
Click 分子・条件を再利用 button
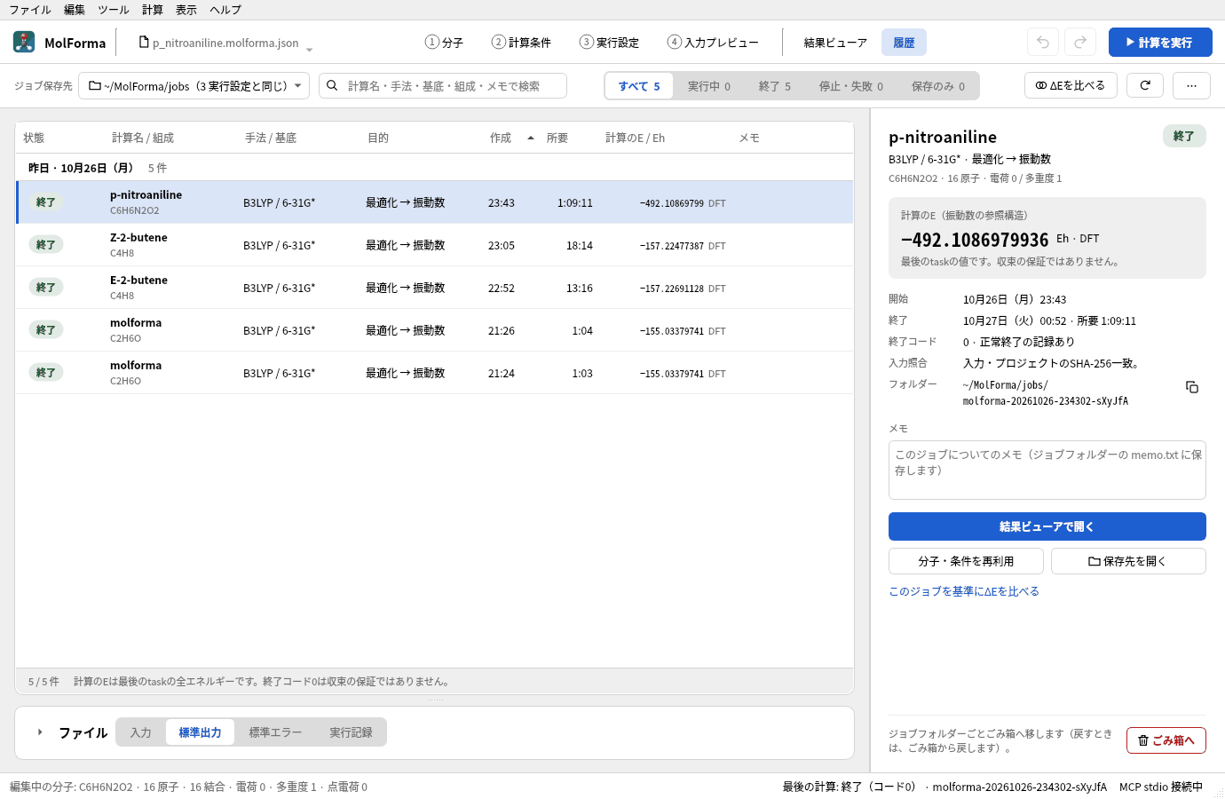click(967, 561)
